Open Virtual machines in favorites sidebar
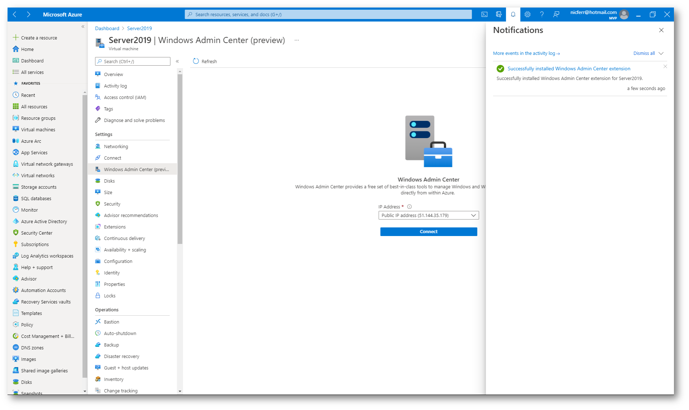Screen dimensions: 689x410 38,129
